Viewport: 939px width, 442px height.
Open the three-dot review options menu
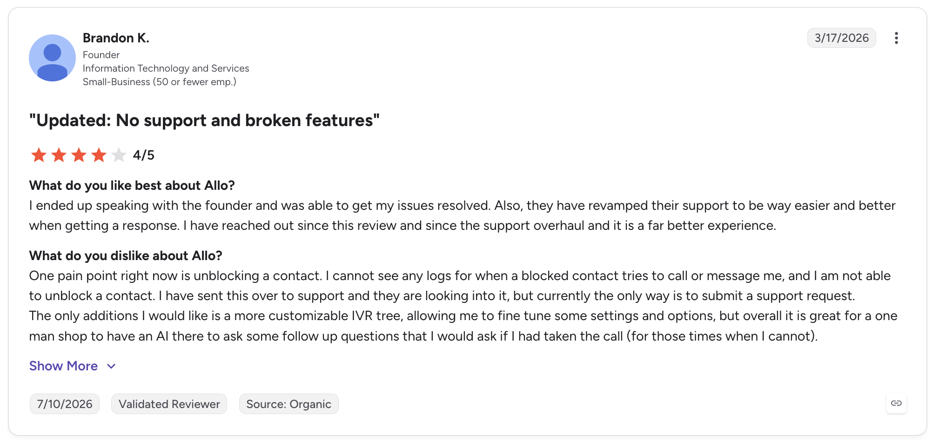[896, 38]
